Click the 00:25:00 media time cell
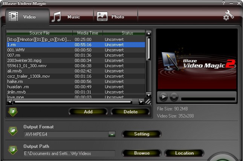The height and width of the screenshot is (161, 243). tap(83, 39)
